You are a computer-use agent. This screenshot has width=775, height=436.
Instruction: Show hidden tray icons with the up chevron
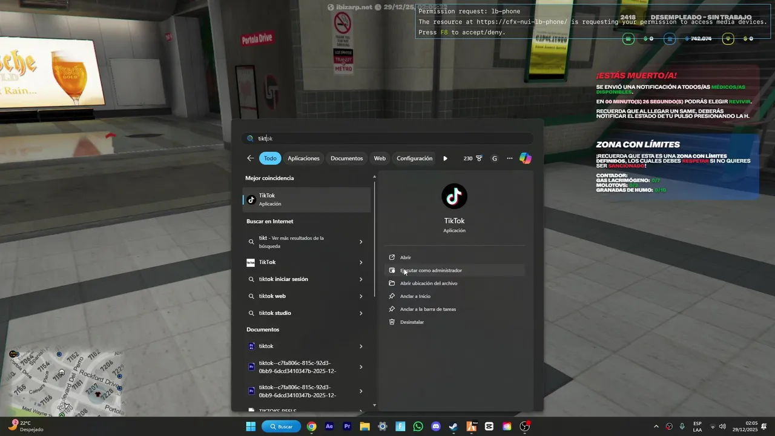(656, 426)
